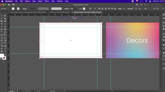
Task: Horizontal align left button
Action: 99,9
